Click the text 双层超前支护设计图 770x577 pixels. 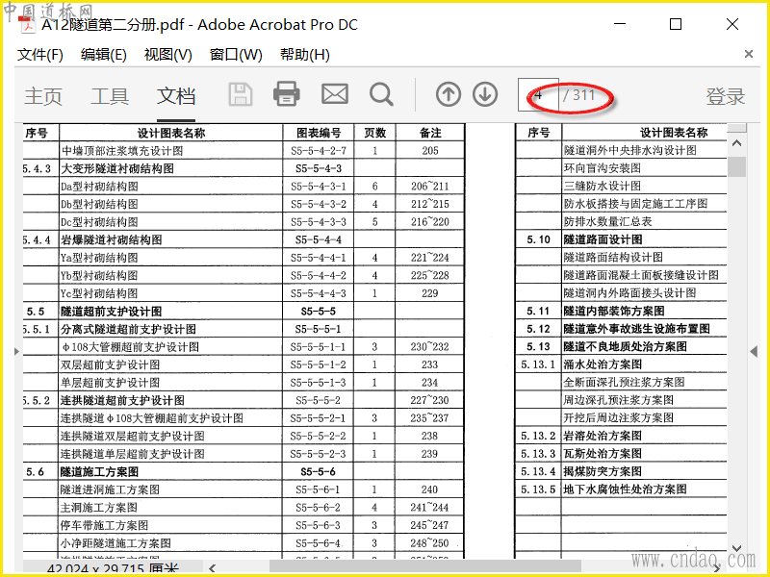(x=111, y=365)
